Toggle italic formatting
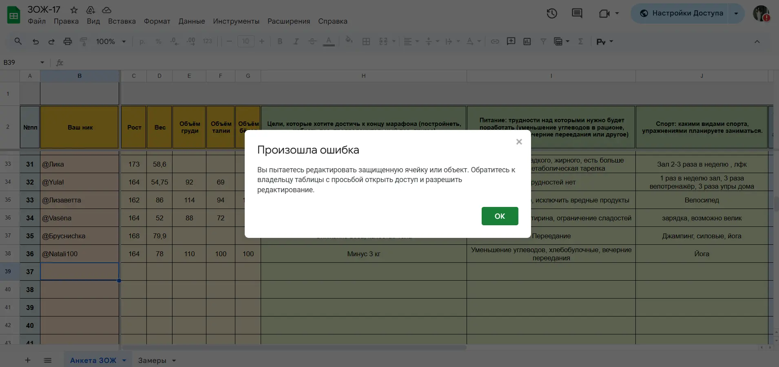This screenshot has width=779, height=367. 296,41
